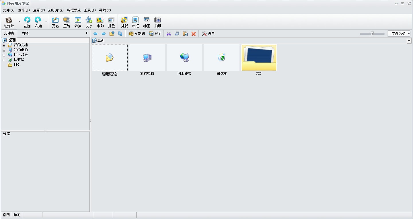Image resolution: width=413 pixels, height=219 pixels.
Task: Open the 查看(V) menu
Action: click(39, 10)
